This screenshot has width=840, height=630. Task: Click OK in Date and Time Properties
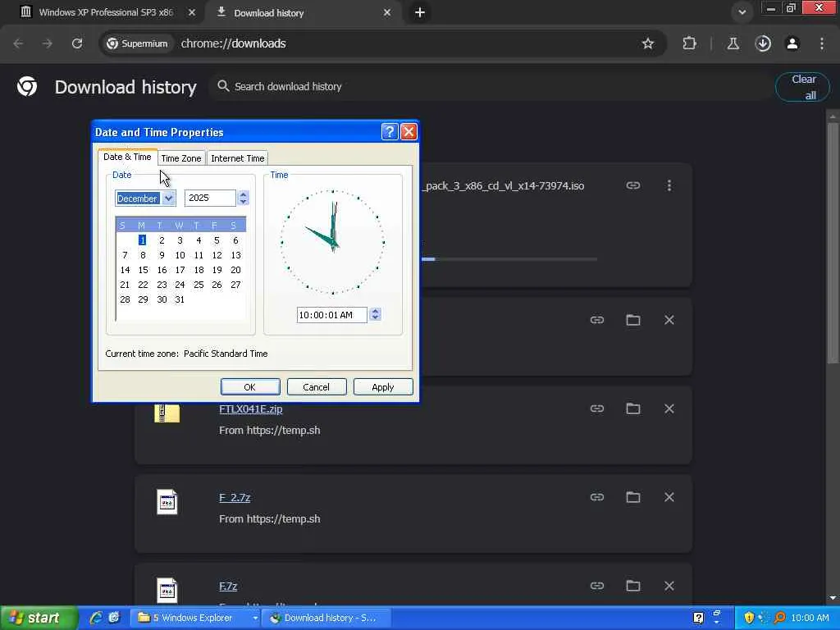pos(250,387)
